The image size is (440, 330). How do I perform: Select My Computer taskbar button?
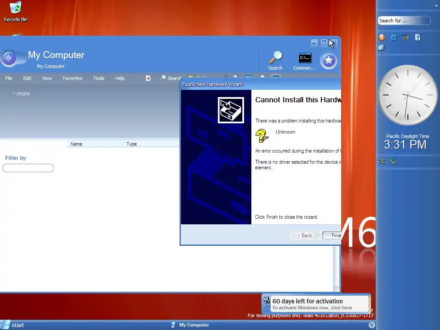tap(190, 325)
